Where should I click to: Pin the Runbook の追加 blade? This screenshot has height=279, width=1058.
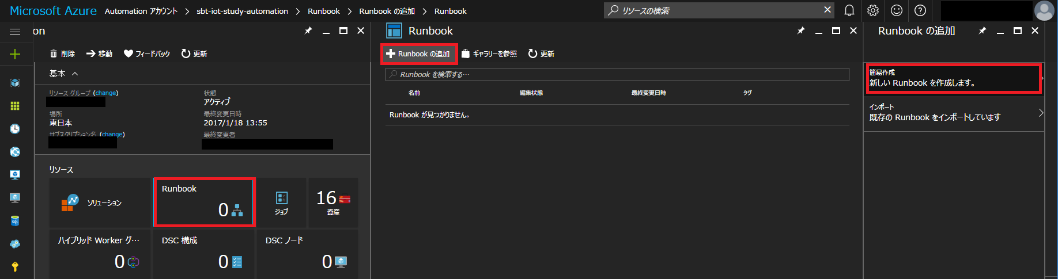tap(983, 30)
